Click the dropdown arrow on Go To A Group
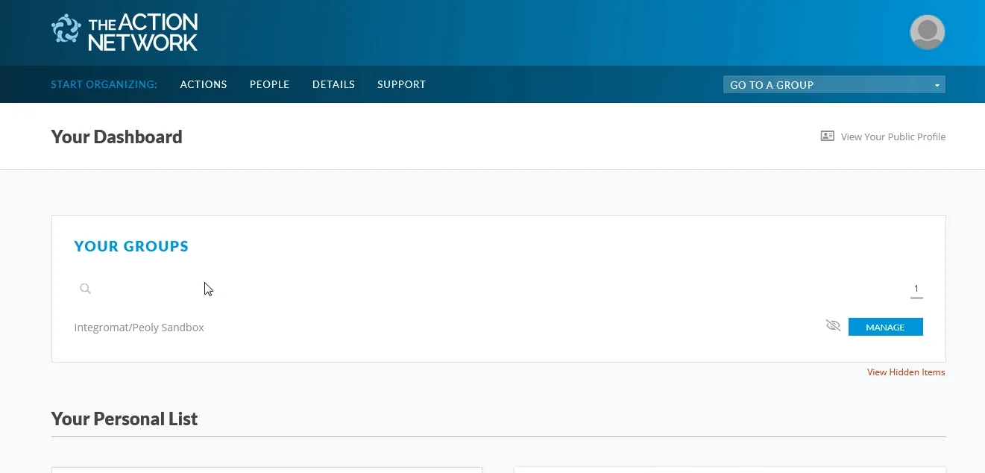The width and height of the screenshot is (985, 473). (937, 85)
